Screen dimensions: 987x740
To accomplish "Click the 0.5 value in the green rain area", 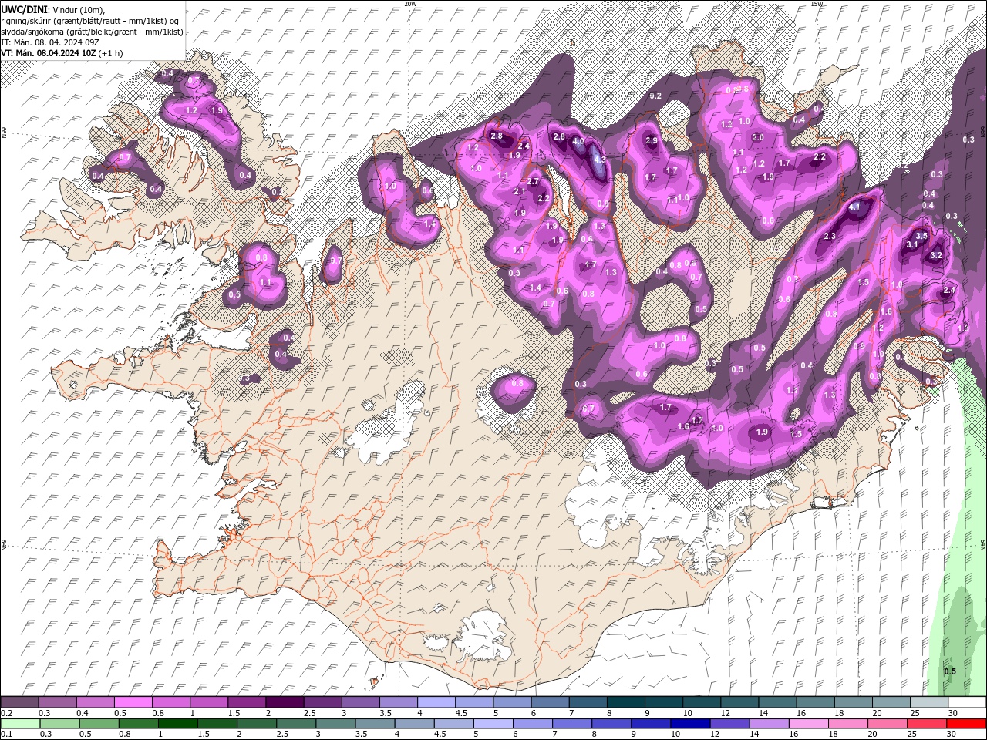I will click(x=950, y=671).
